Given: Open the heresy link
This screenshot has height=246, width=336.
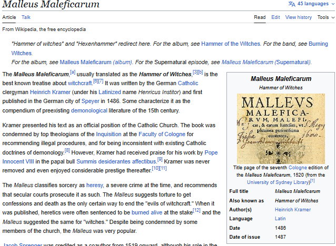Looking at the screenshot, I should pos(94,185).
